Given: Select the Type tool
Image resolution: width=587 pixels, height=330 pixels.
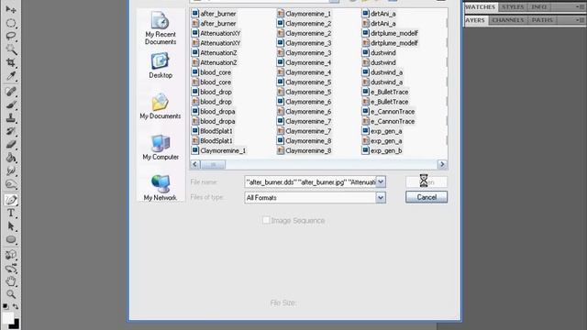Looking at the screenshot, I should (x=11, y=214).
